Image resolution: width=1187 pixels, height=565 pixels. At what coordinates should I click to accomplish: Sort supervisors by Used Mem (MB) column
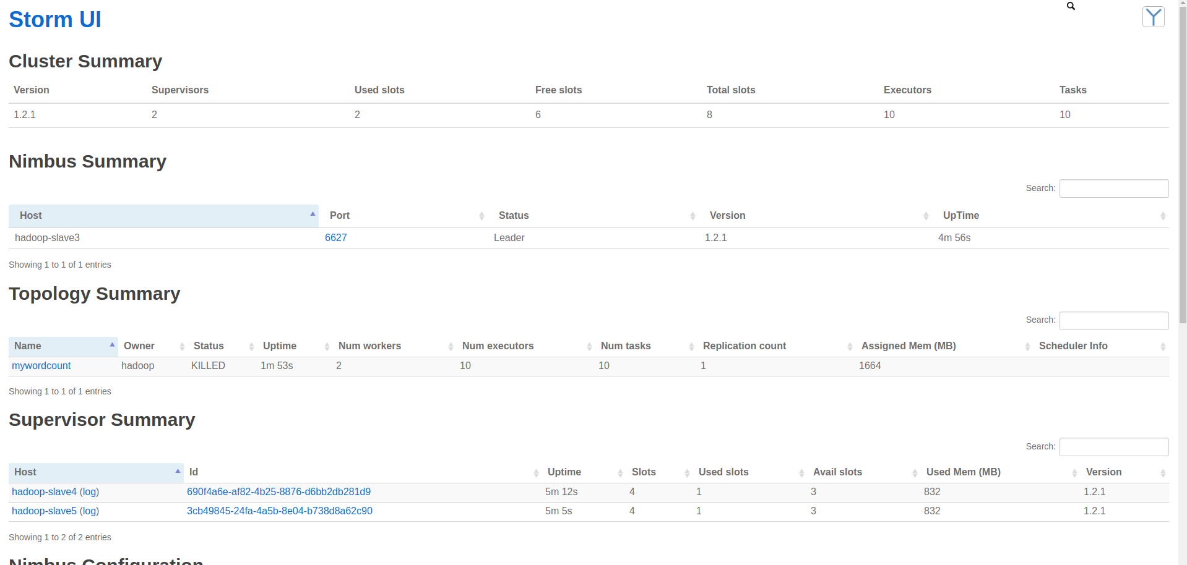[1001, 472]
